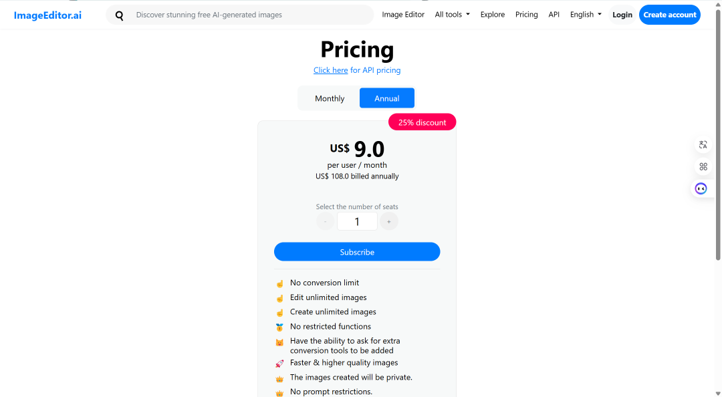Image resolution: width=722 pixels, height=397 pixels.
Task: Decrease seats with the minus button
Action: pyautogui.click(x=325, y=221)
